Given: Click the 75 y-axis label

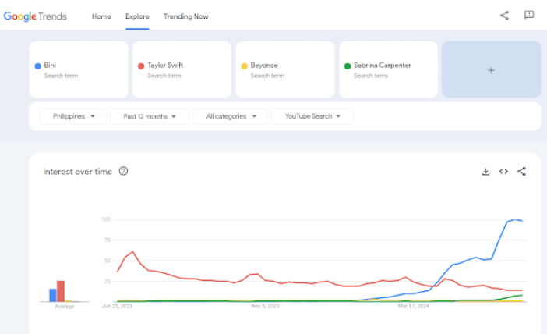Looking at the screenshot, I should pyautogui.click(x=107, y=240).
